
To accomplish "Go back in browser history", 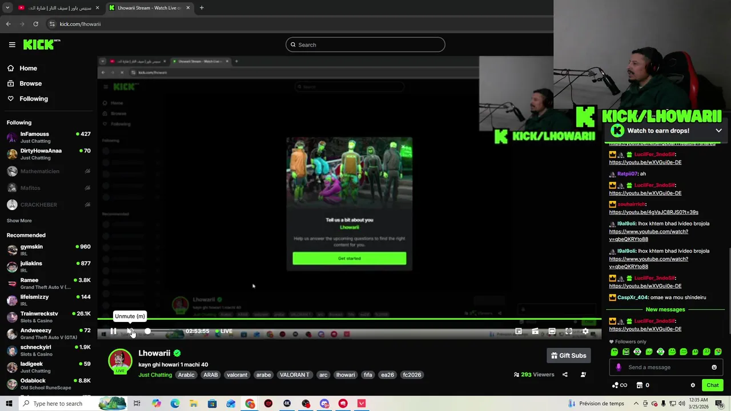I will [8, 24].
